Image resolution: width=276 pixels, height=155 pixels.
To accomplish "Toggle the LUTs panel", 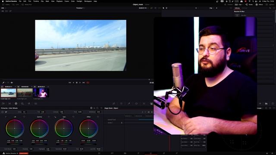I will click(x=16, y=5).
